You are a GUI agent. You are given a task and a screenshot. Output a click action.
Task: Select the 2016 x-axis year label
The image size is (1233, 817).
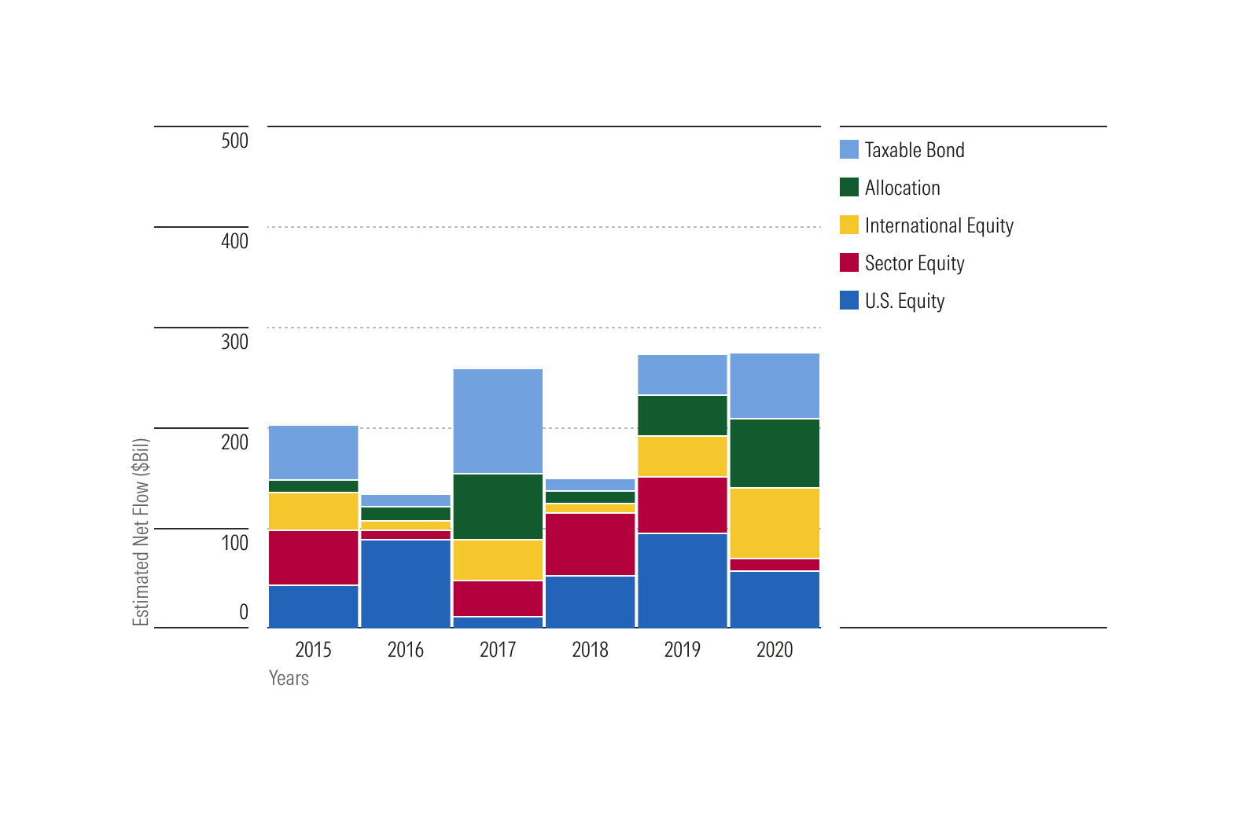tap(406, 650)
